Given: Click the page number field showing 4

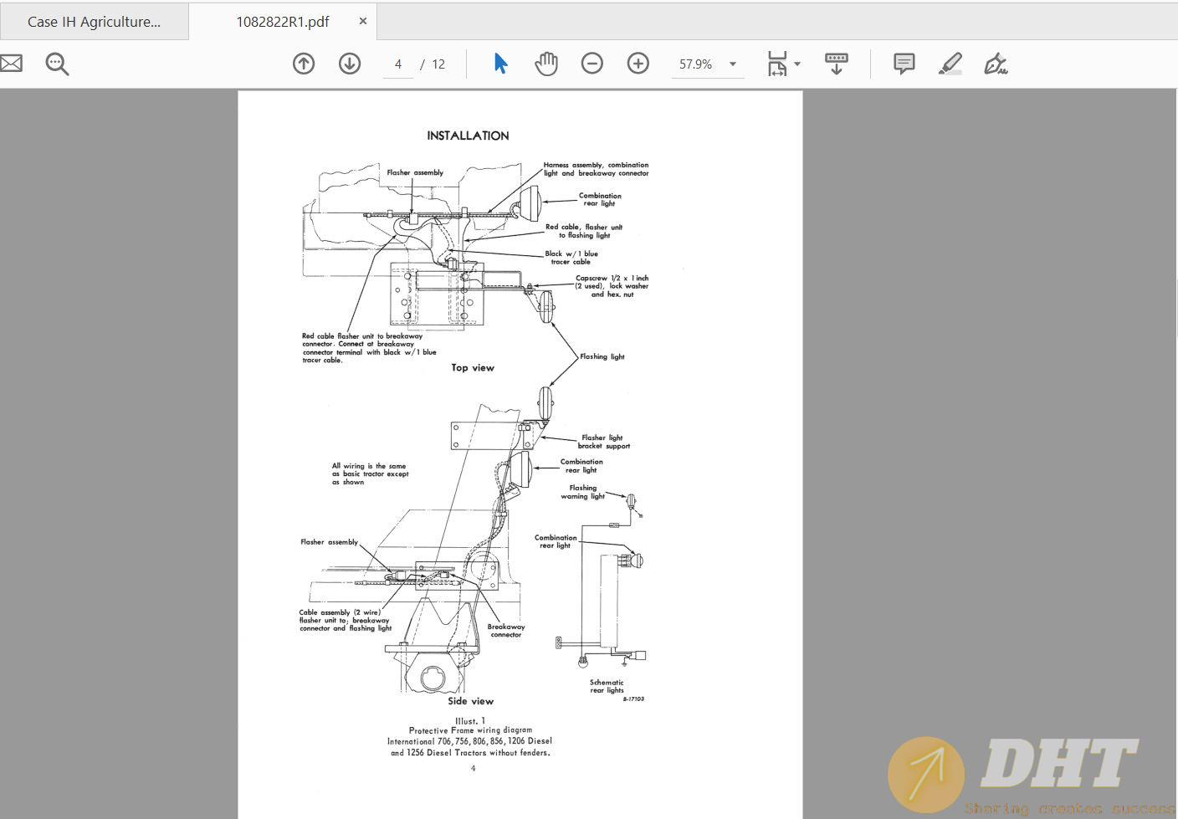Looking at the screenshot, I should (x=398, y=64).
